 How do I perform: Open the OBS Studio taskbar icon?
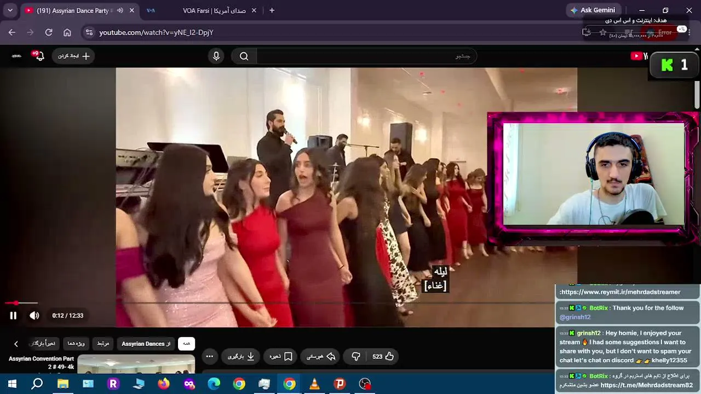pos(365,384)
